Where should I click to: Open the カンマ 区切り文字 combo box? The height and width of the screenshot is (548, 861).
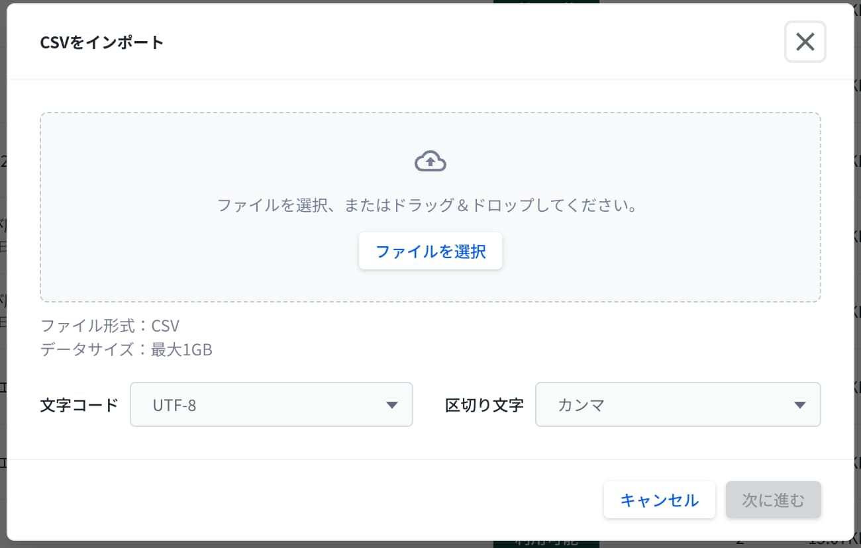[x=678, y=404]
